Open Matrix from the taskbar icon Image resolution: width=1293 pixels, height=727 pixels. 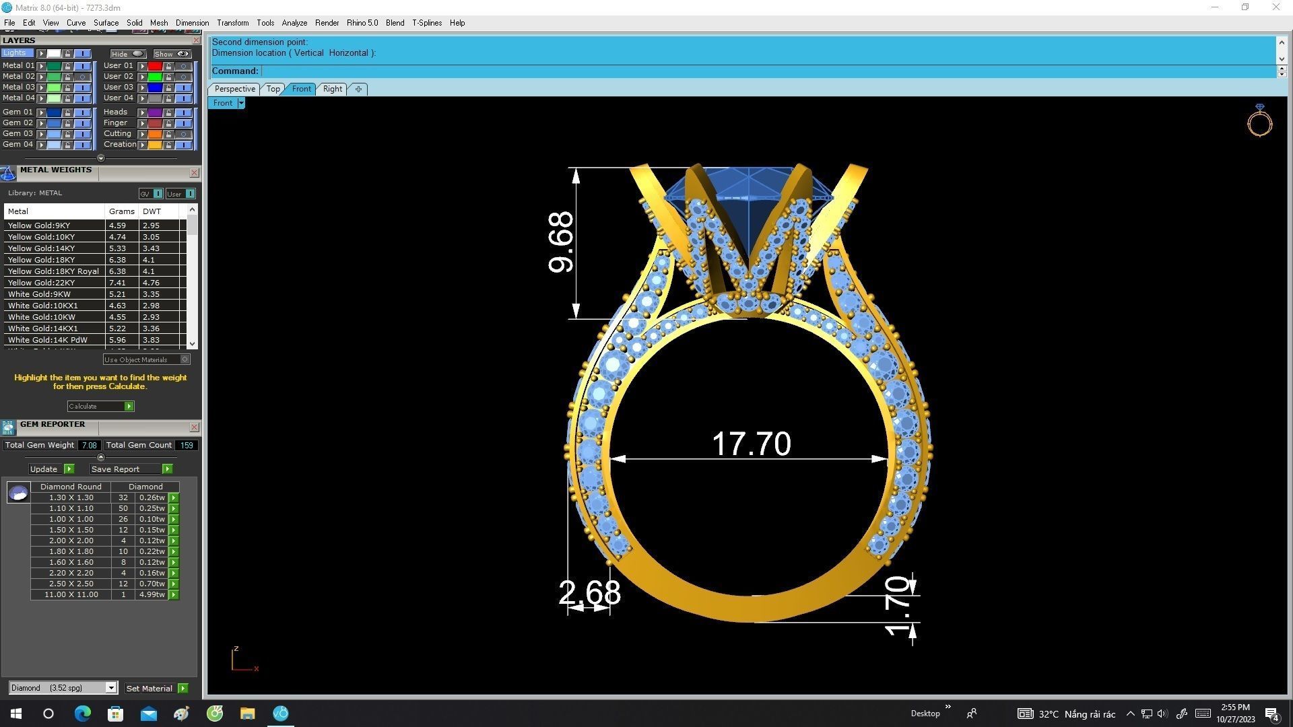click(280, 714)
